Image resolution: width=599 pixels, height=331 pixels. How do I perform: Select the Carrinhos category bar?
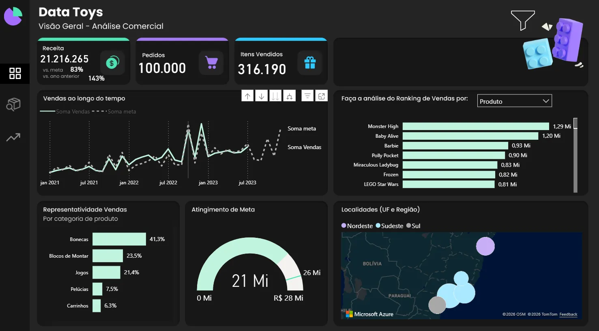click(x=97, y=305)
